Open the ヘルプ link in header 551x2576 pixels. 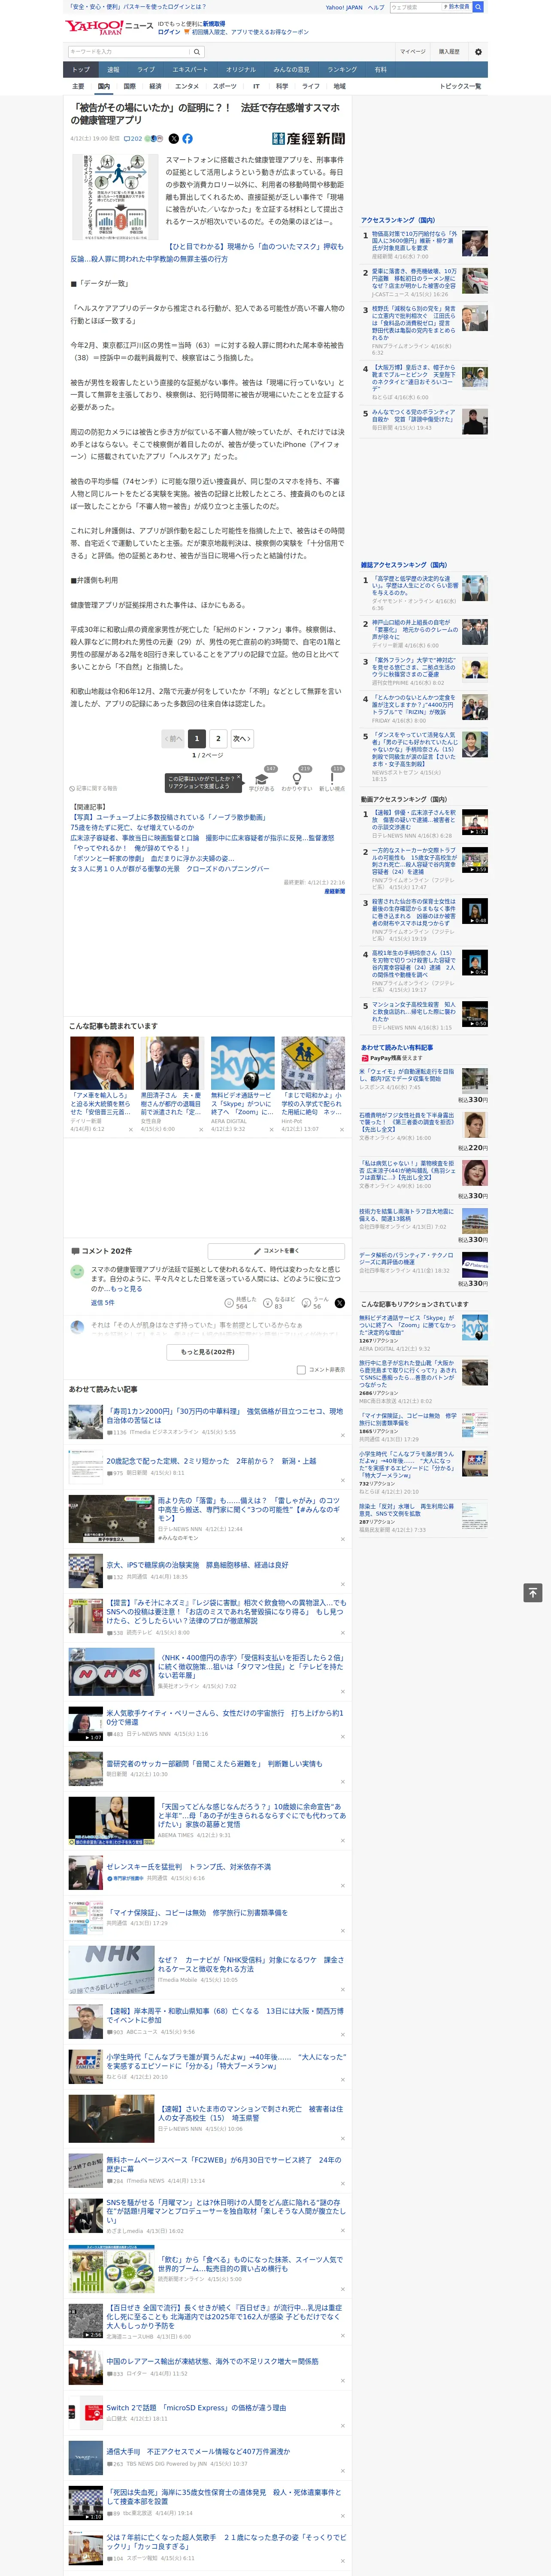(x=375, y=7)
